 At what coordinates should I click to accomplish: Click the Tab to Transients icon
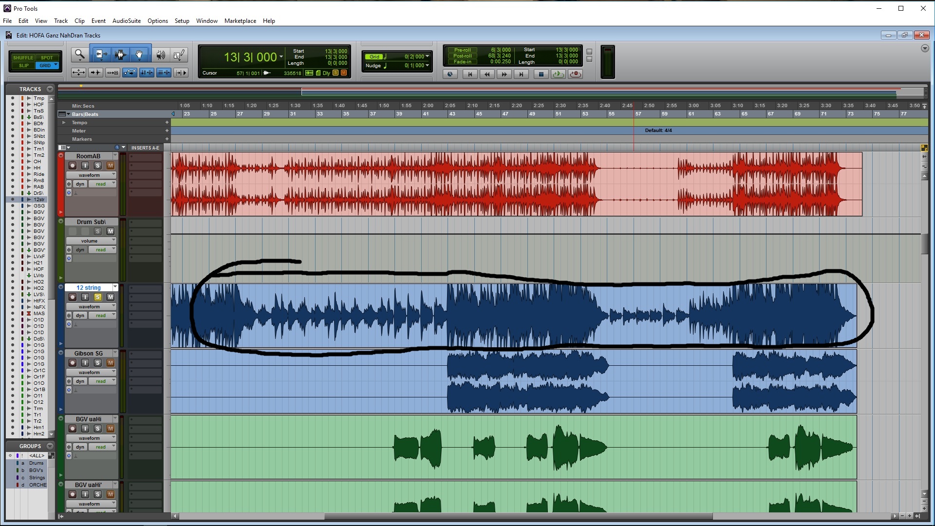pyautogui.click(x=95, y=73)
